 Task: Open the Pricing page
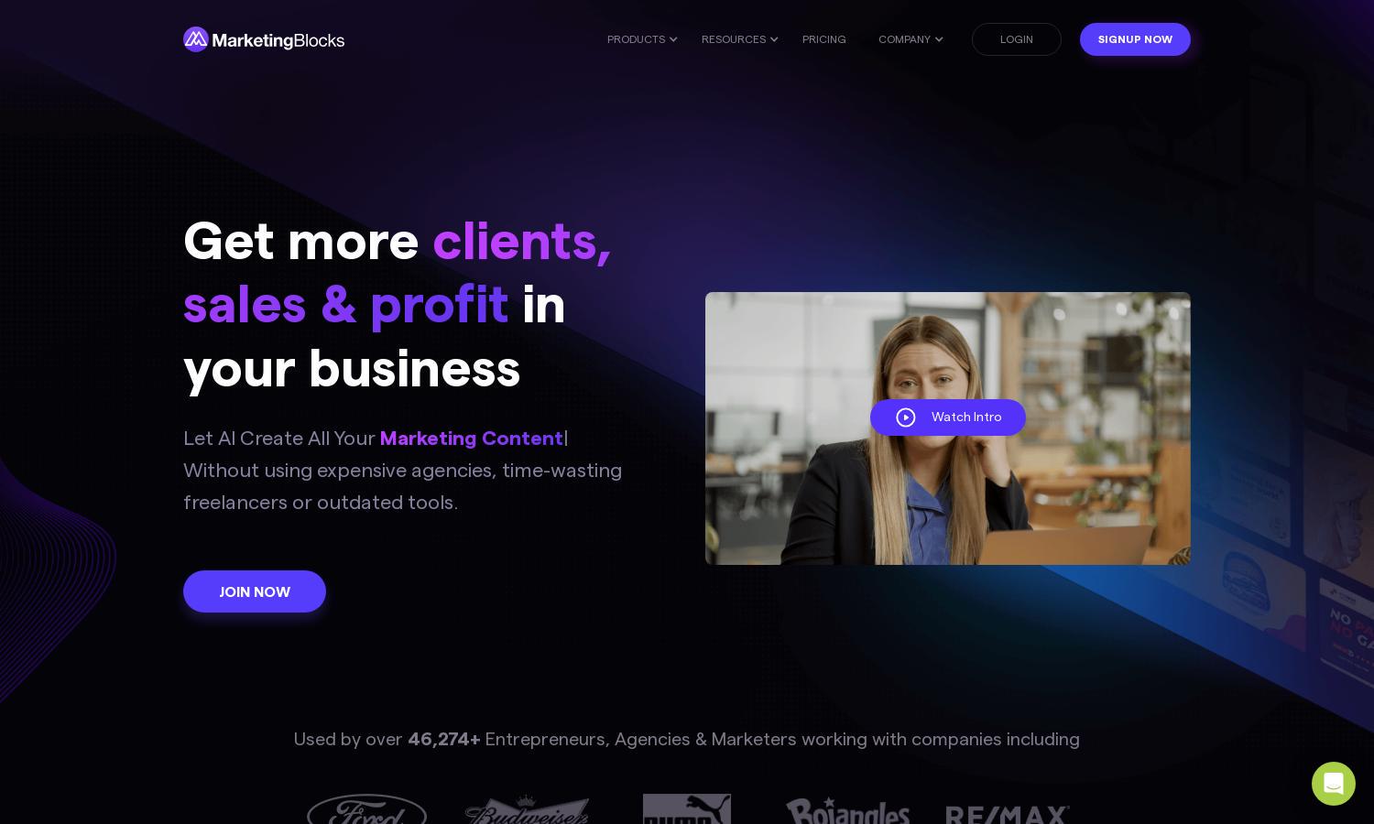tap(824, 39)
